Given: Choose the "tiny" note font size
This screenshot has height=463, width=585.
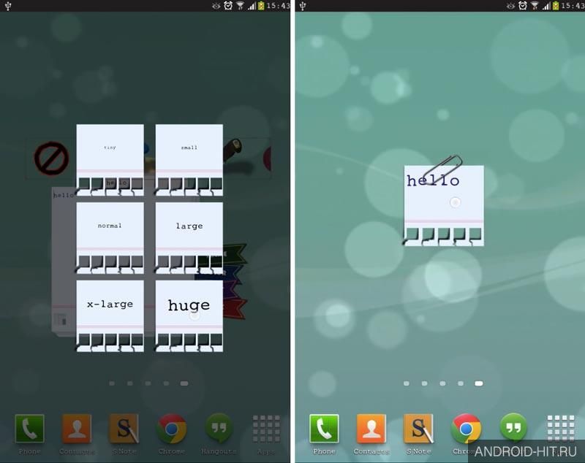Looking at the screenshot, I should [110, 160].
